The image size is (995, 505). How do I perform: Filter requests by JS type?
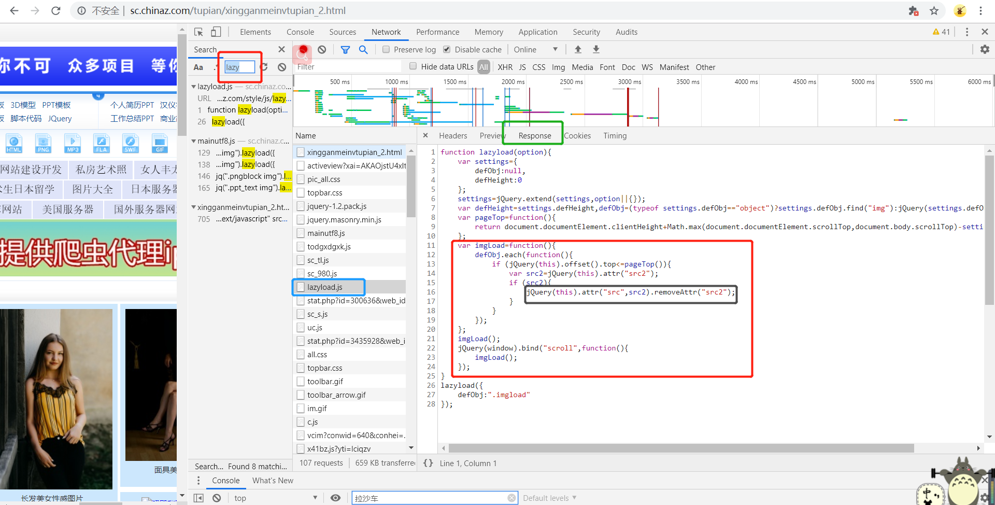point(522,67)
